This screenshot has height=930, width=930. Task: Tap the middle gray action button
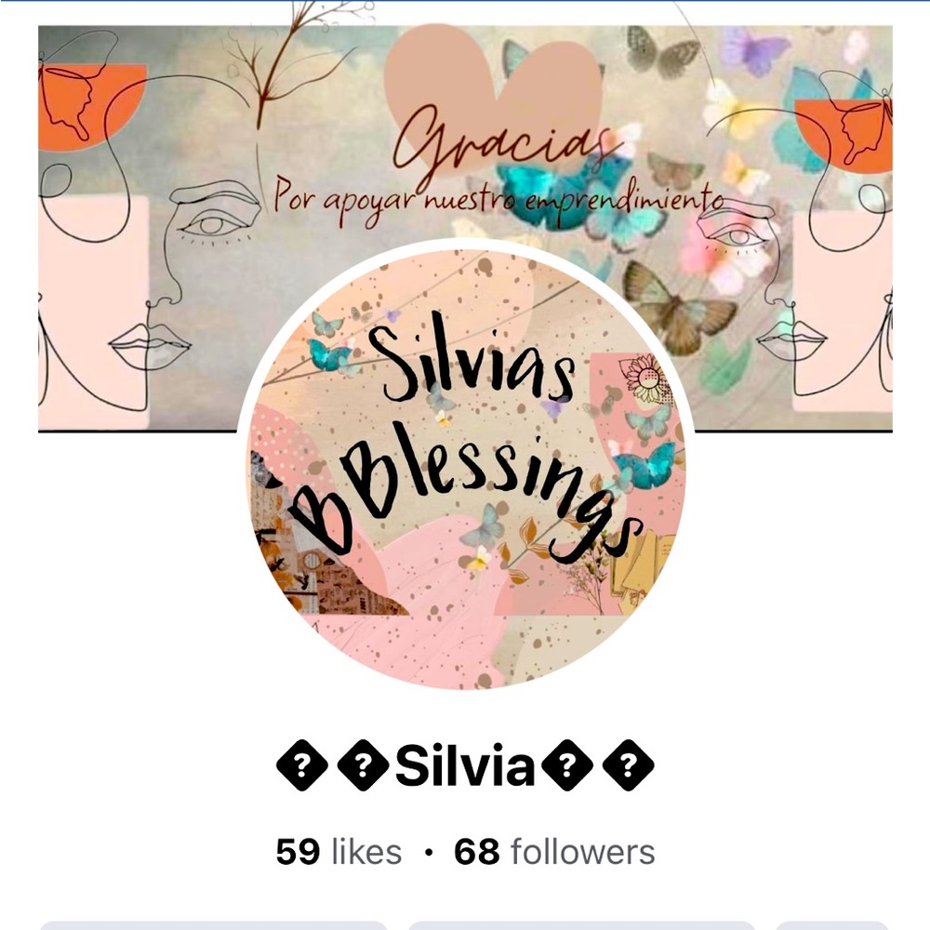click(x=581, y=925)
